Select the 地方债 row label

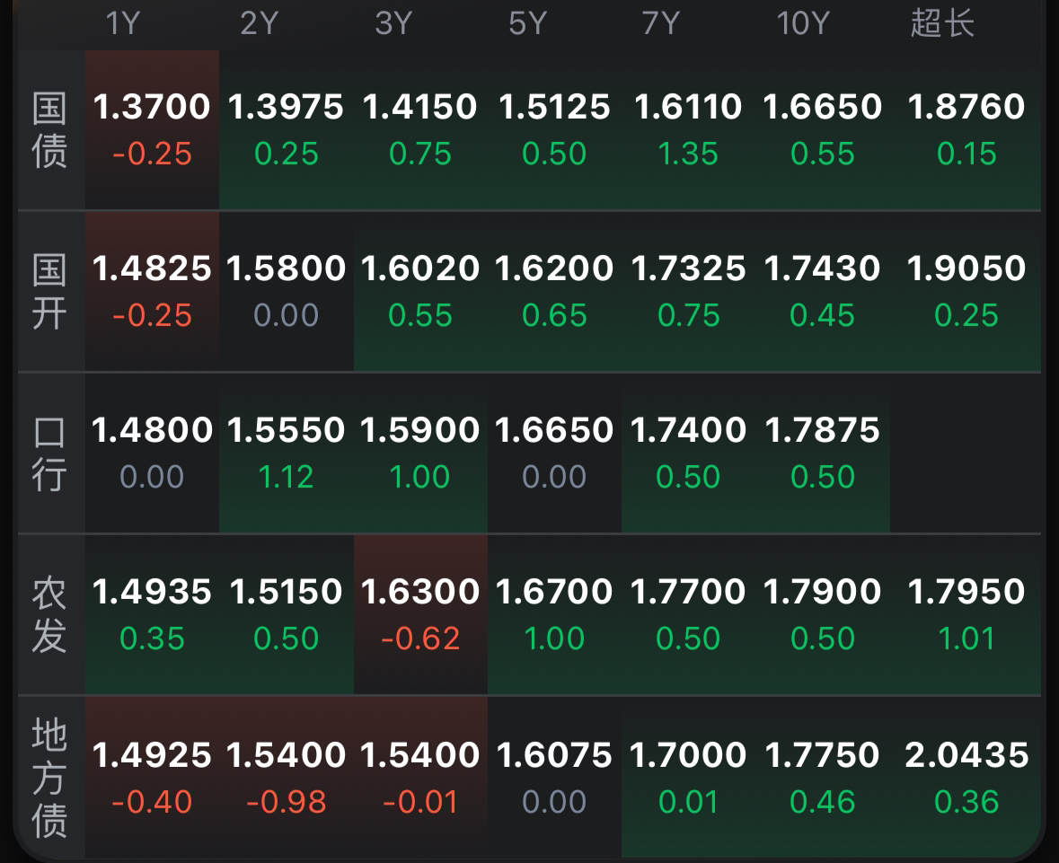[x=49, y=778]
